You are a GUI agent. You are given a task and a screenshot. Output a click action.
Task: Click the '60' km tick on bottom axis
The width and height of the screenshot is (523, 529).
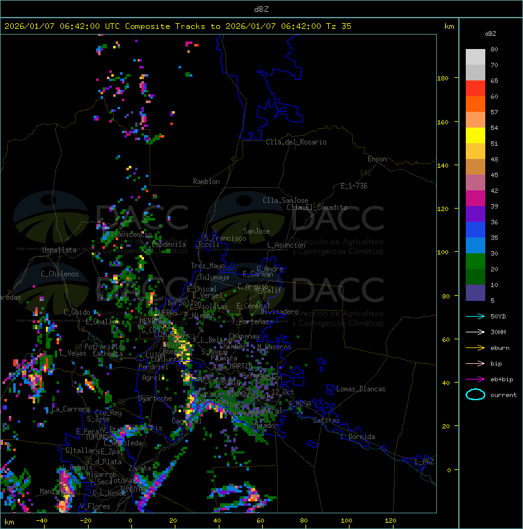click(x=260, y=521)
